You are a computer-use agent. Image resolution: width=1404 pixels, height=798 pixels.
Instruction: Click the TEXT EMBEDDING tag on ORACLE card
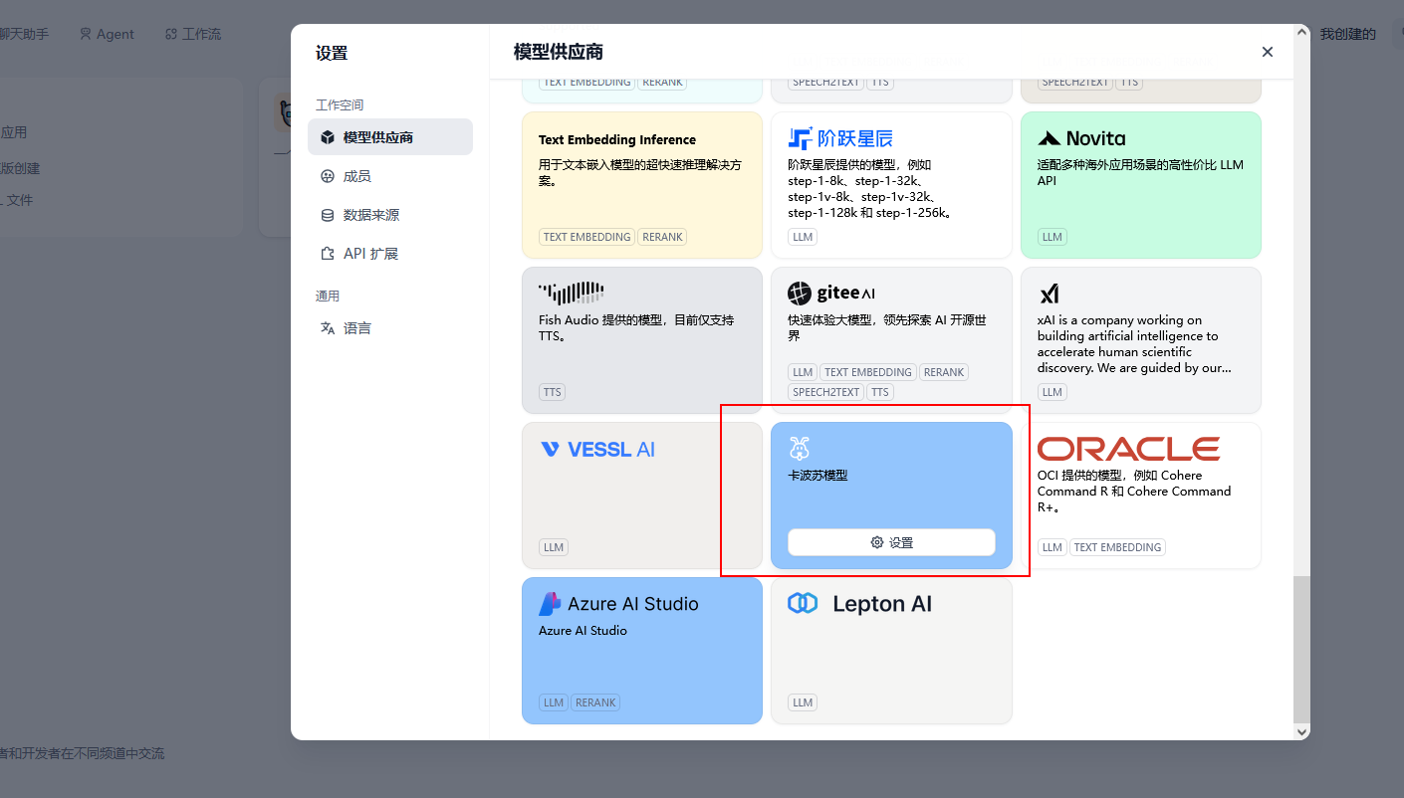tap(1117, 547)
